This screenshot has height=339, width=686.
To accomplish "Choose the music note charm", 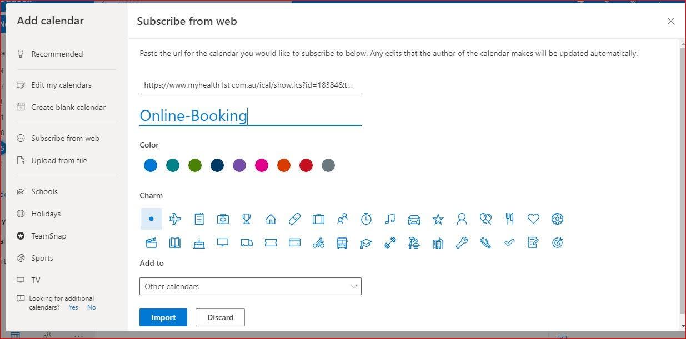I will tap(390, 219).
